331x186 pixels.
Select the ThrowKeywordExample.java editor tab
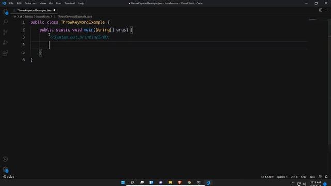[x=34, y=10]
